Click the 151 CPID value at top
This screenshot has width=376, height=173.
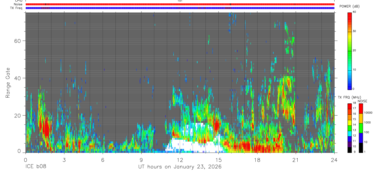pyautogui.click(x=180, y=1)
